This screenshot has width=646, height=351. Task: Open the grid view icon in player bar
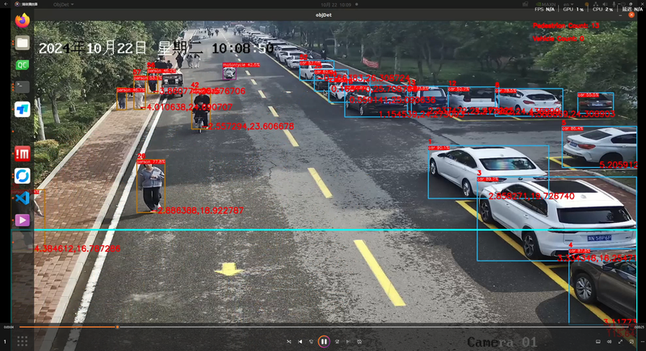coord(23,341)
